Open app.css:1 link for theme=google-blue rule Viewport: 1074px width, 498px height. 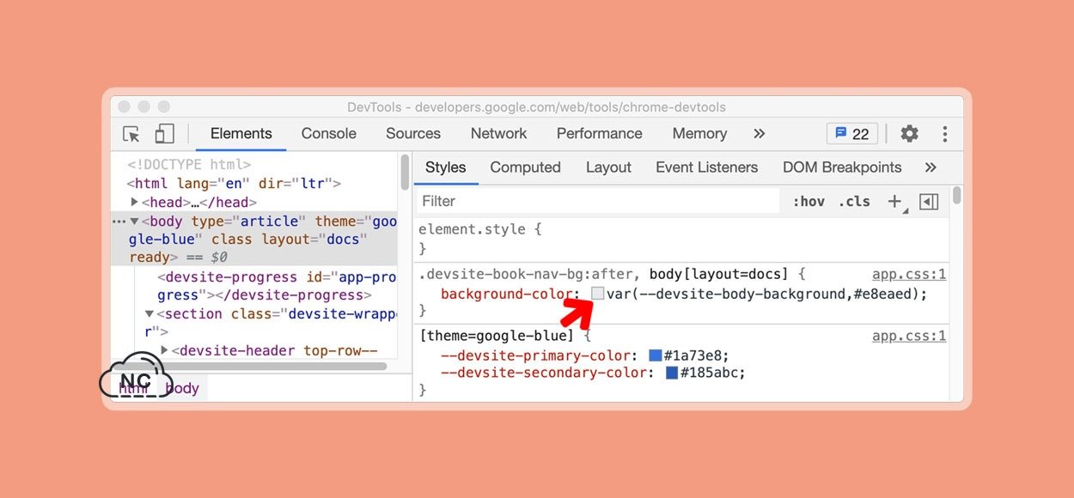909,337
